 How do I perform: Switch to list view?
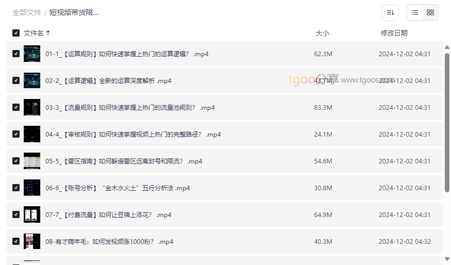[x=415, y=12]
